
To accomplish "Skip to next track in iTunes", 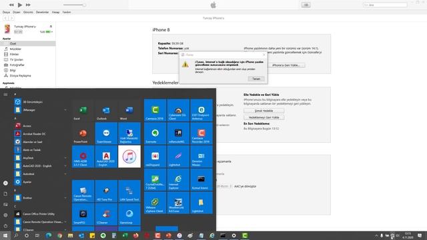I will coord(28,5).
